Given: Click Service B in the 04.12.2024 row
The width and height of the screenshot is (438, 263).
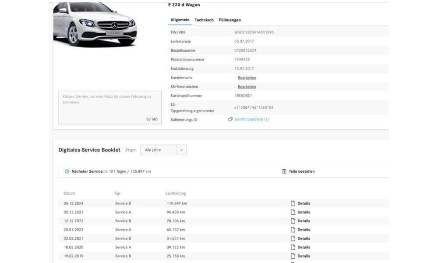Looking at the screenshot, I should [123, 203].
